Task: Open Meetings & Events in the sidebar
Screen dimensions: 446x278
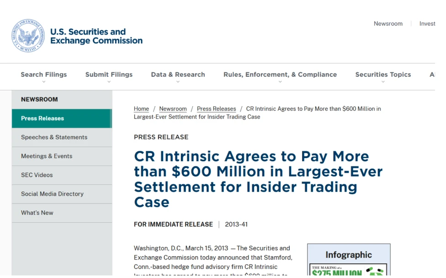Action: (x=62, y=156)
